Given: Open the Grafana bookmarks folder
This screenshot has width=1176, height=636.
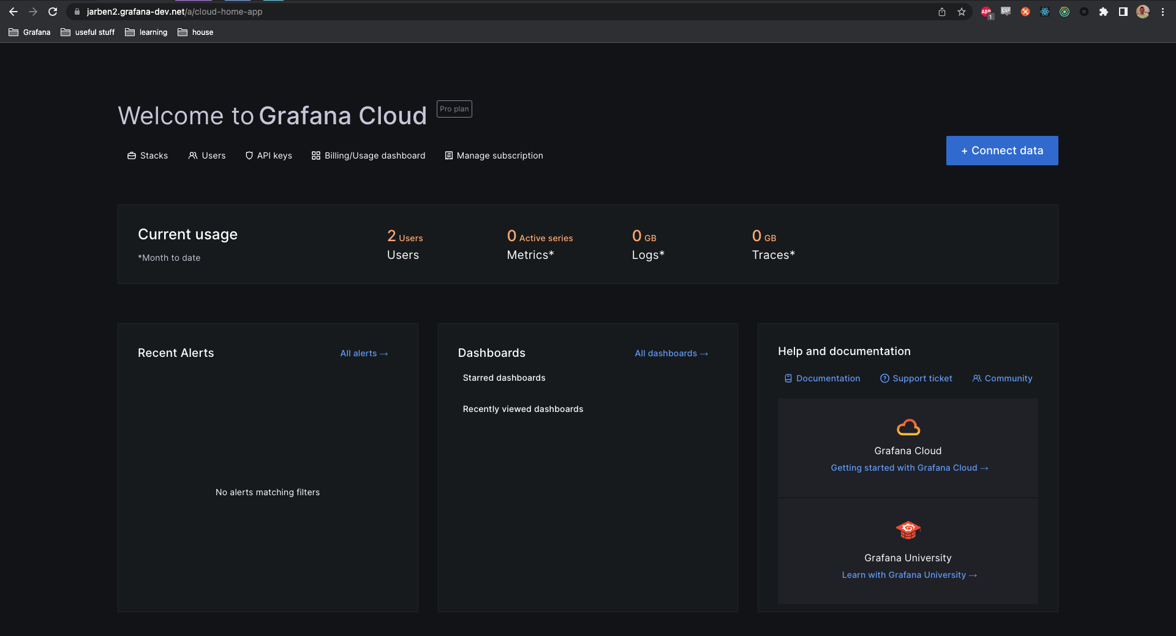Looking at the screenshot, I should pyautogui.click(x=29, y=32).
